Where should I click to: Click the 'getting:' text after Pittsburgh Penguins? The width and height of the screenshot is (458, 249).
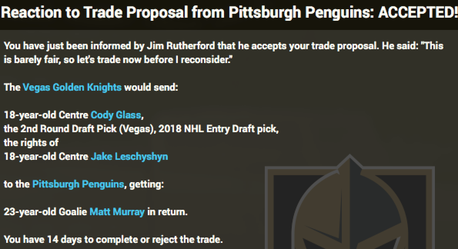coord(147,184)
